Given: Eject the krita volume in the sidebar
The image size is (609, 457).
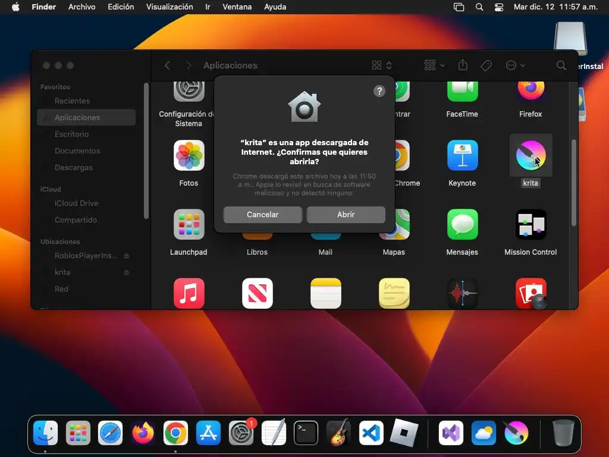Looking at the screenshot, I should pos(126,273).
